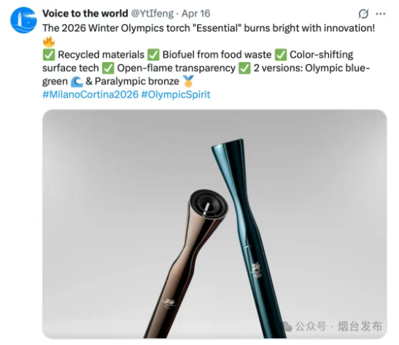Click the green checkmark before Open-flame transparency
The image size is (399, 345).
[108, 68]
